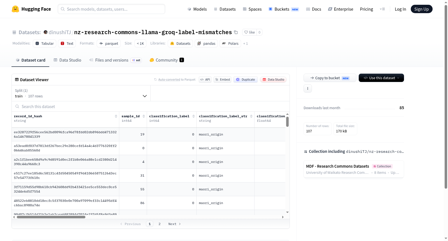Click the pandas library tag

click(206, 43)
